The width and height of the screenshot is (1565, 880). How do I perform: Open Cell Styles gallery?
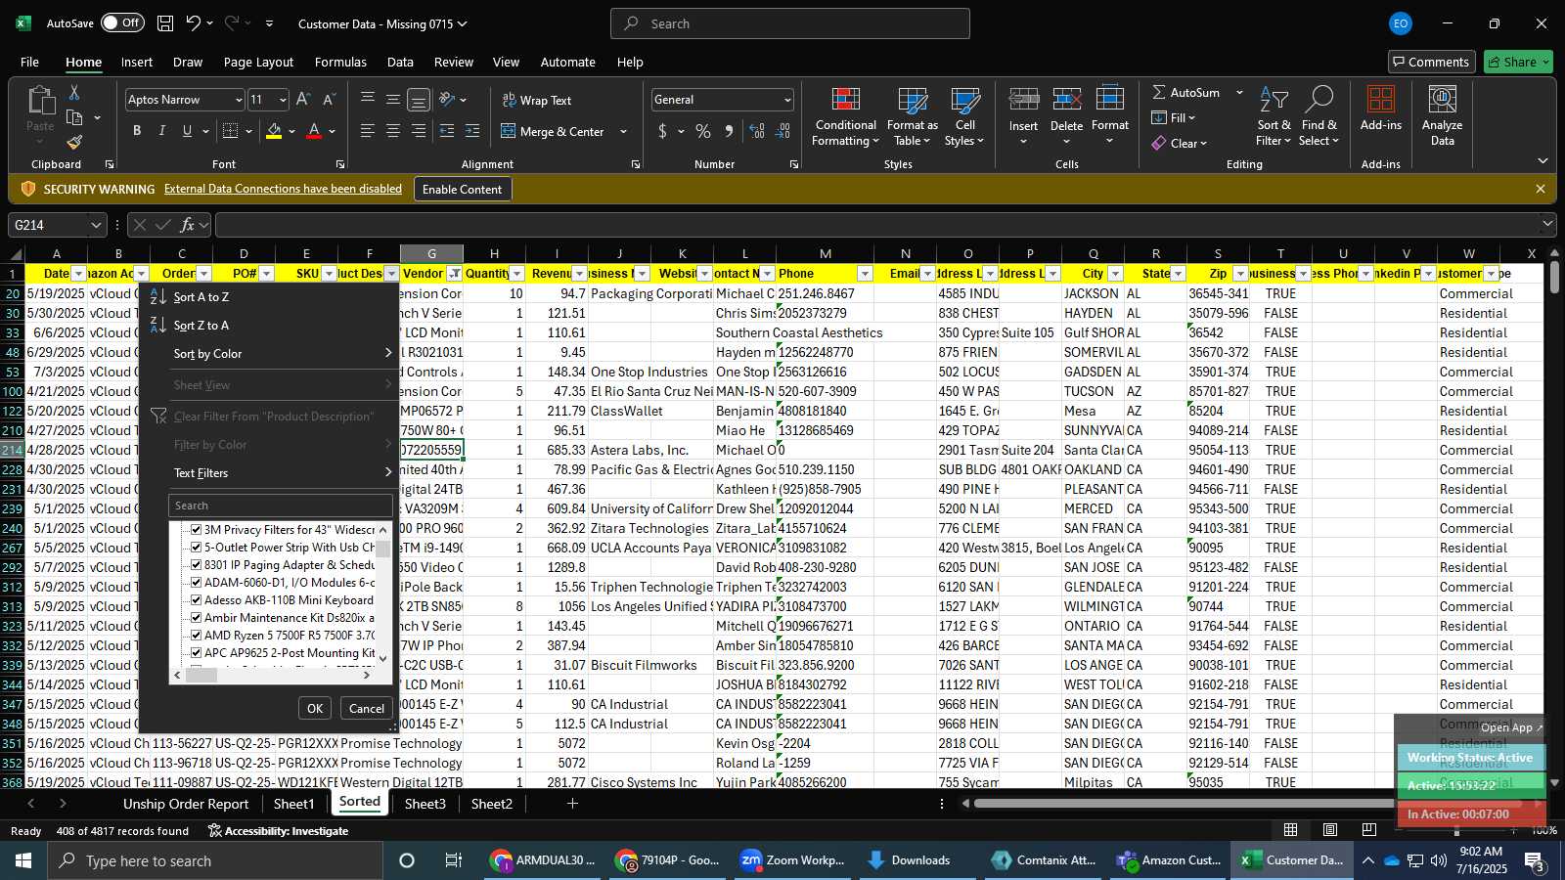(x=964, y=117)
